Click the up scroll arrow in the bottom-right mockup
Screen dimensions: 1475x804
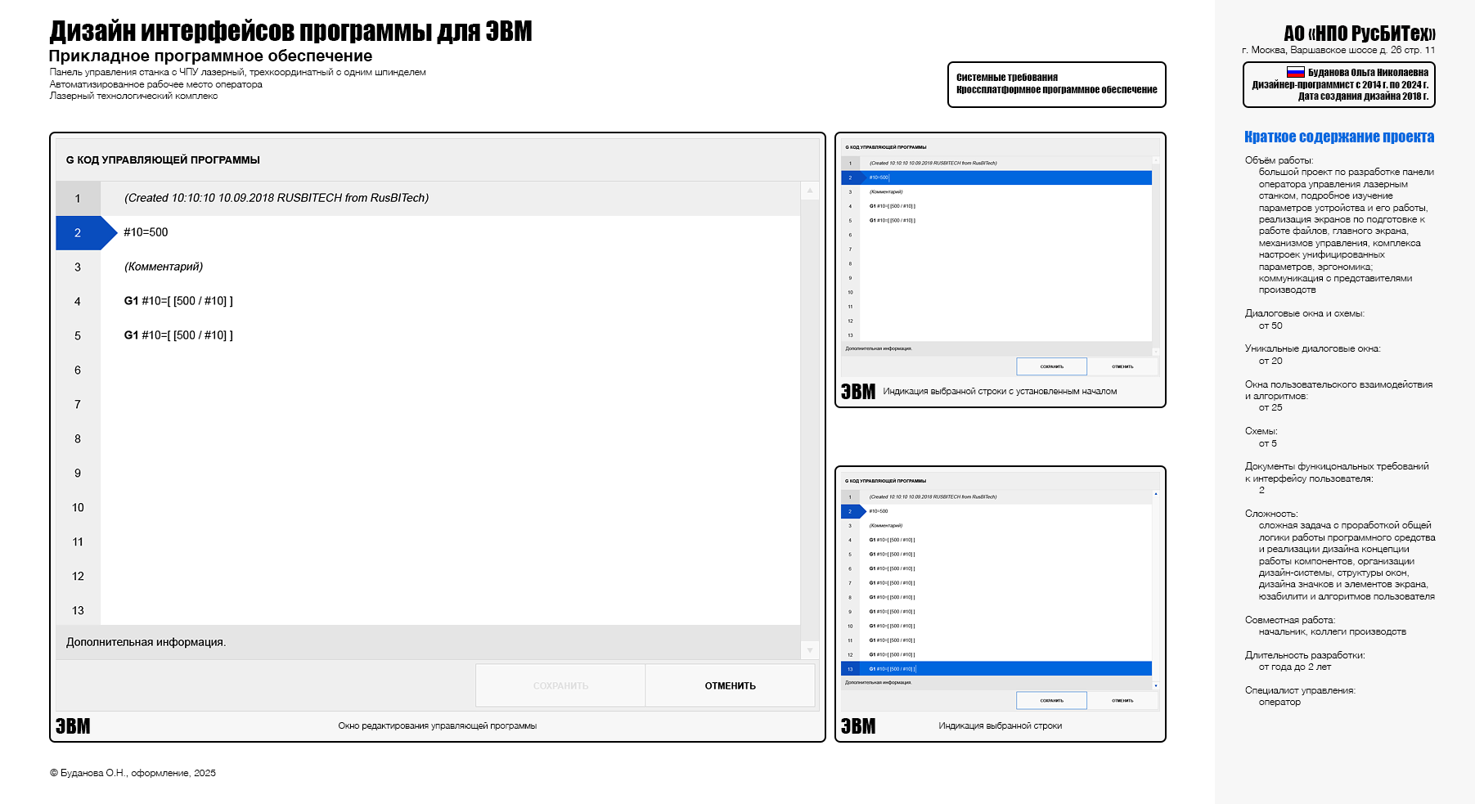(x=1156, y=495)
